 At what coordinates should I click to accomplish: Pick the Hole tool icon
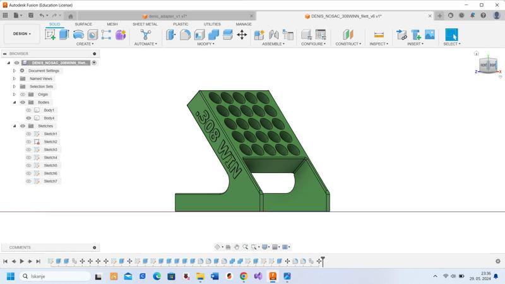click(x=92, y=35)
